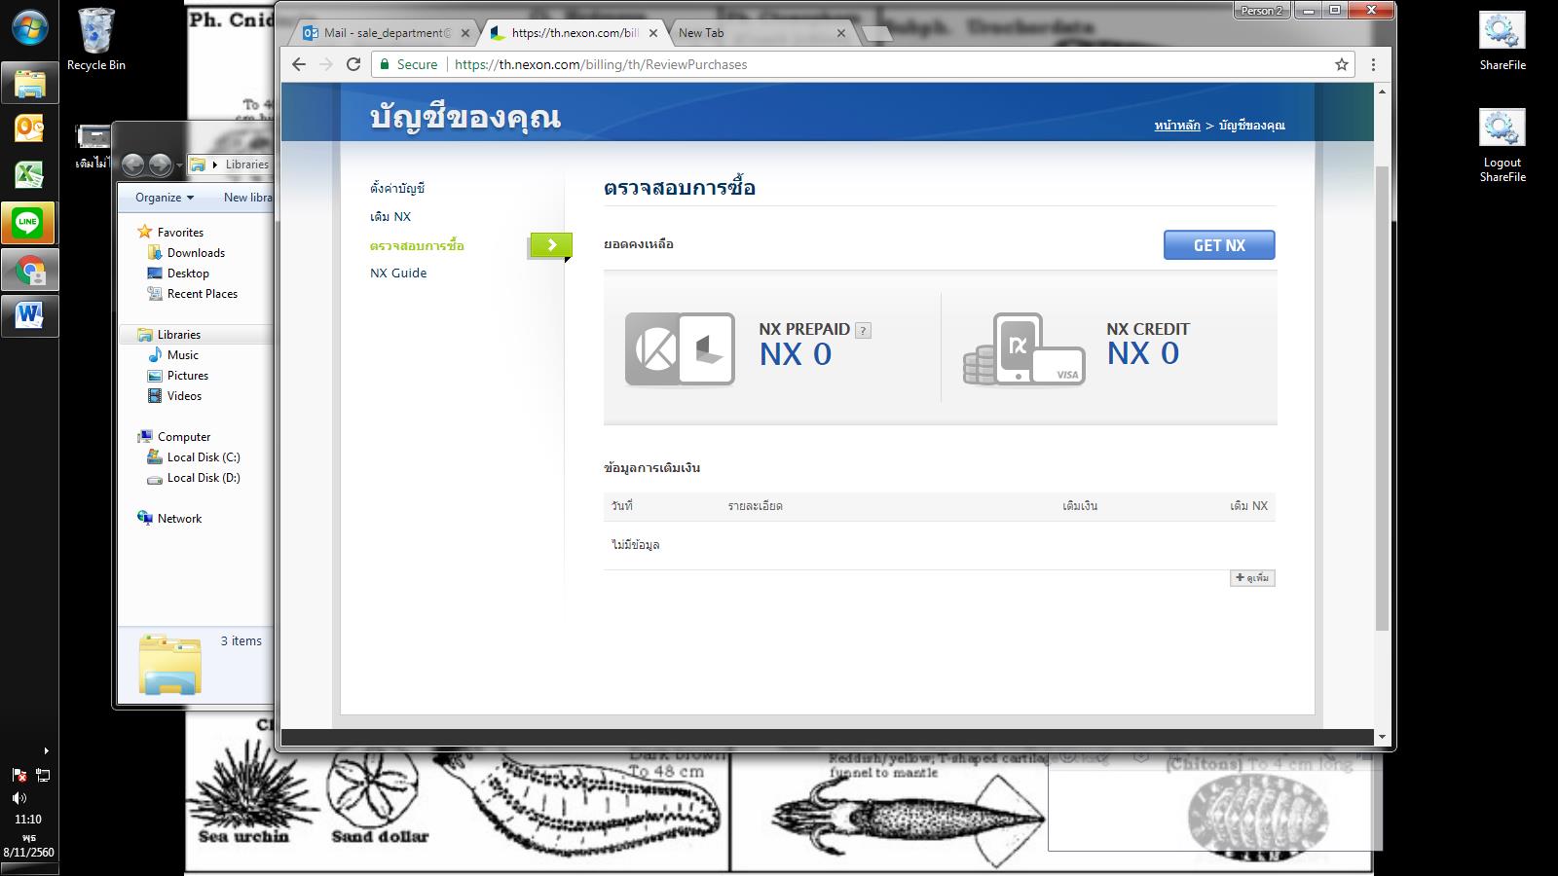Open LINE from the taskbar
The width and height of the screenshot is (1558, 876).
tap(28, 223)
